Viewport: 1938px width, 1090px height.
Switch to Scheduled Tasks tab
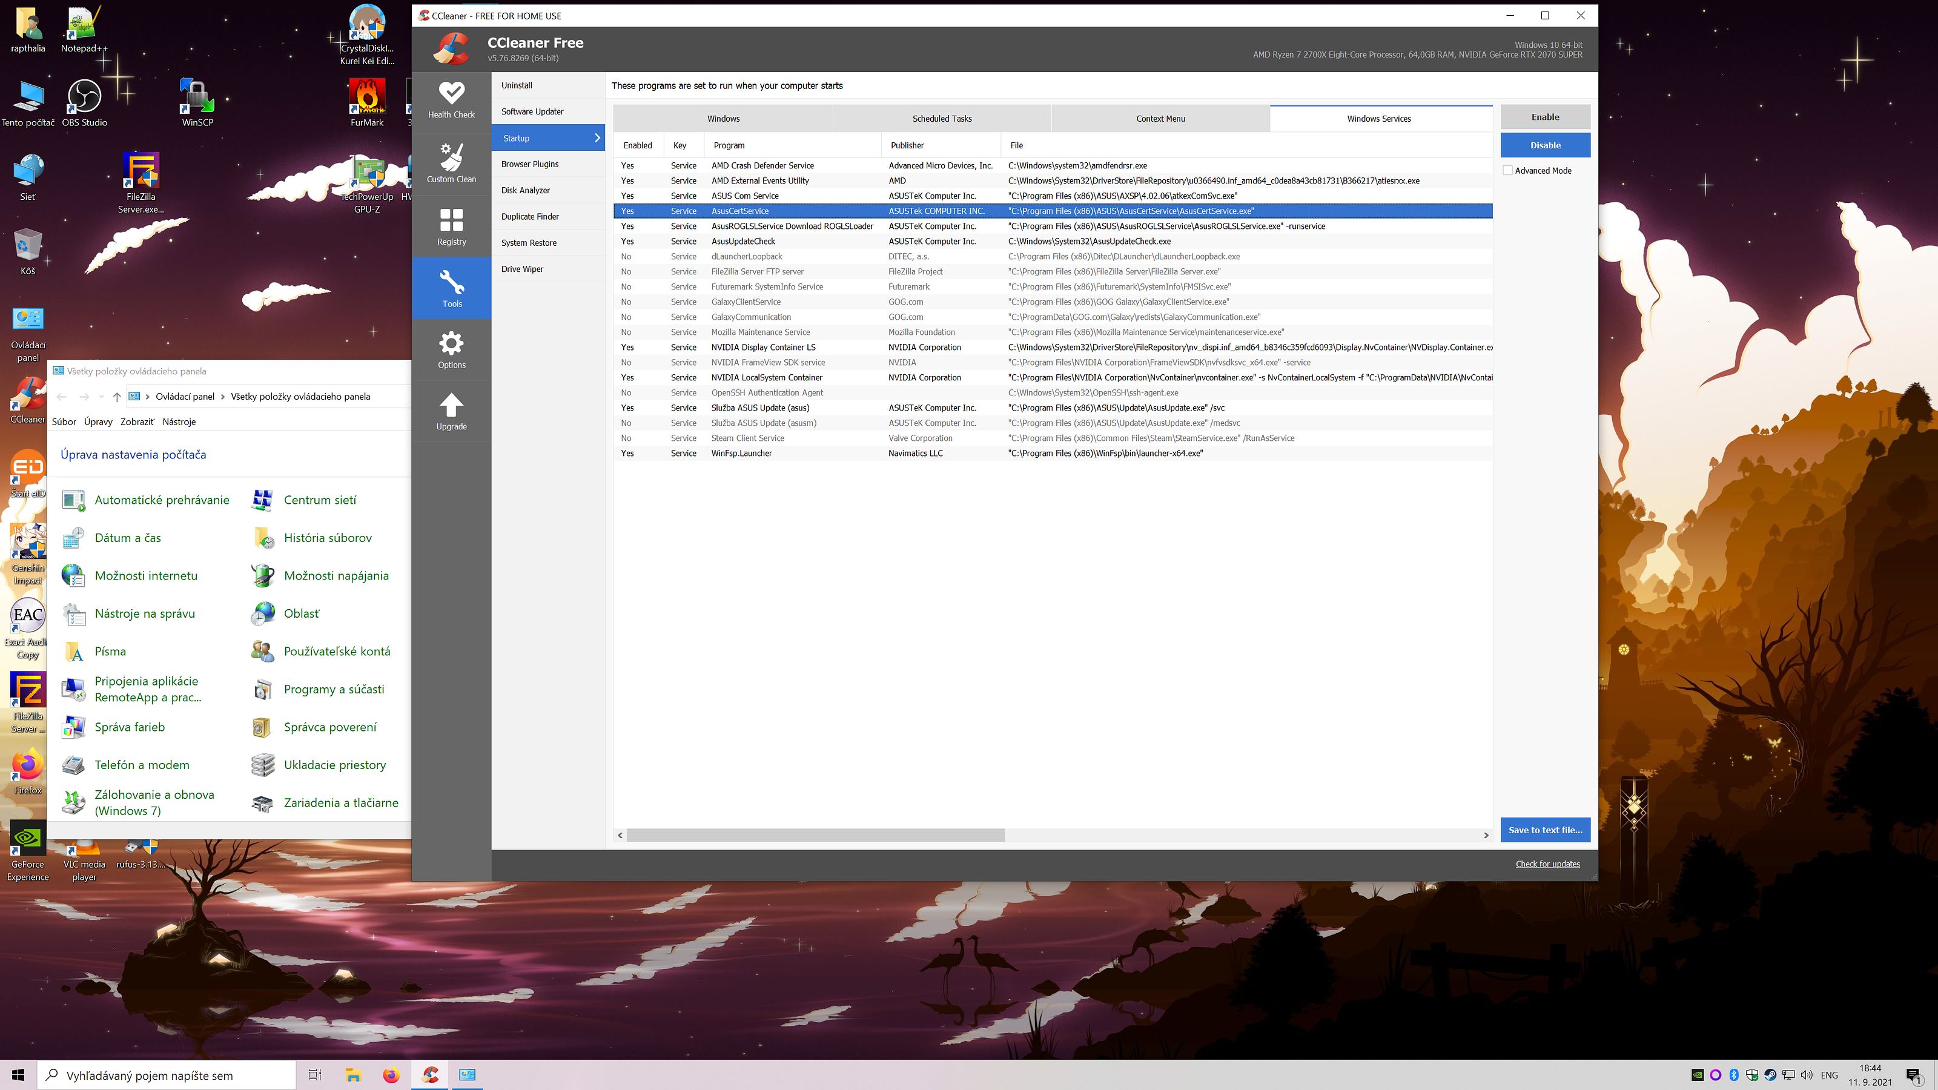pyautogui.click(x=942, y=118)
